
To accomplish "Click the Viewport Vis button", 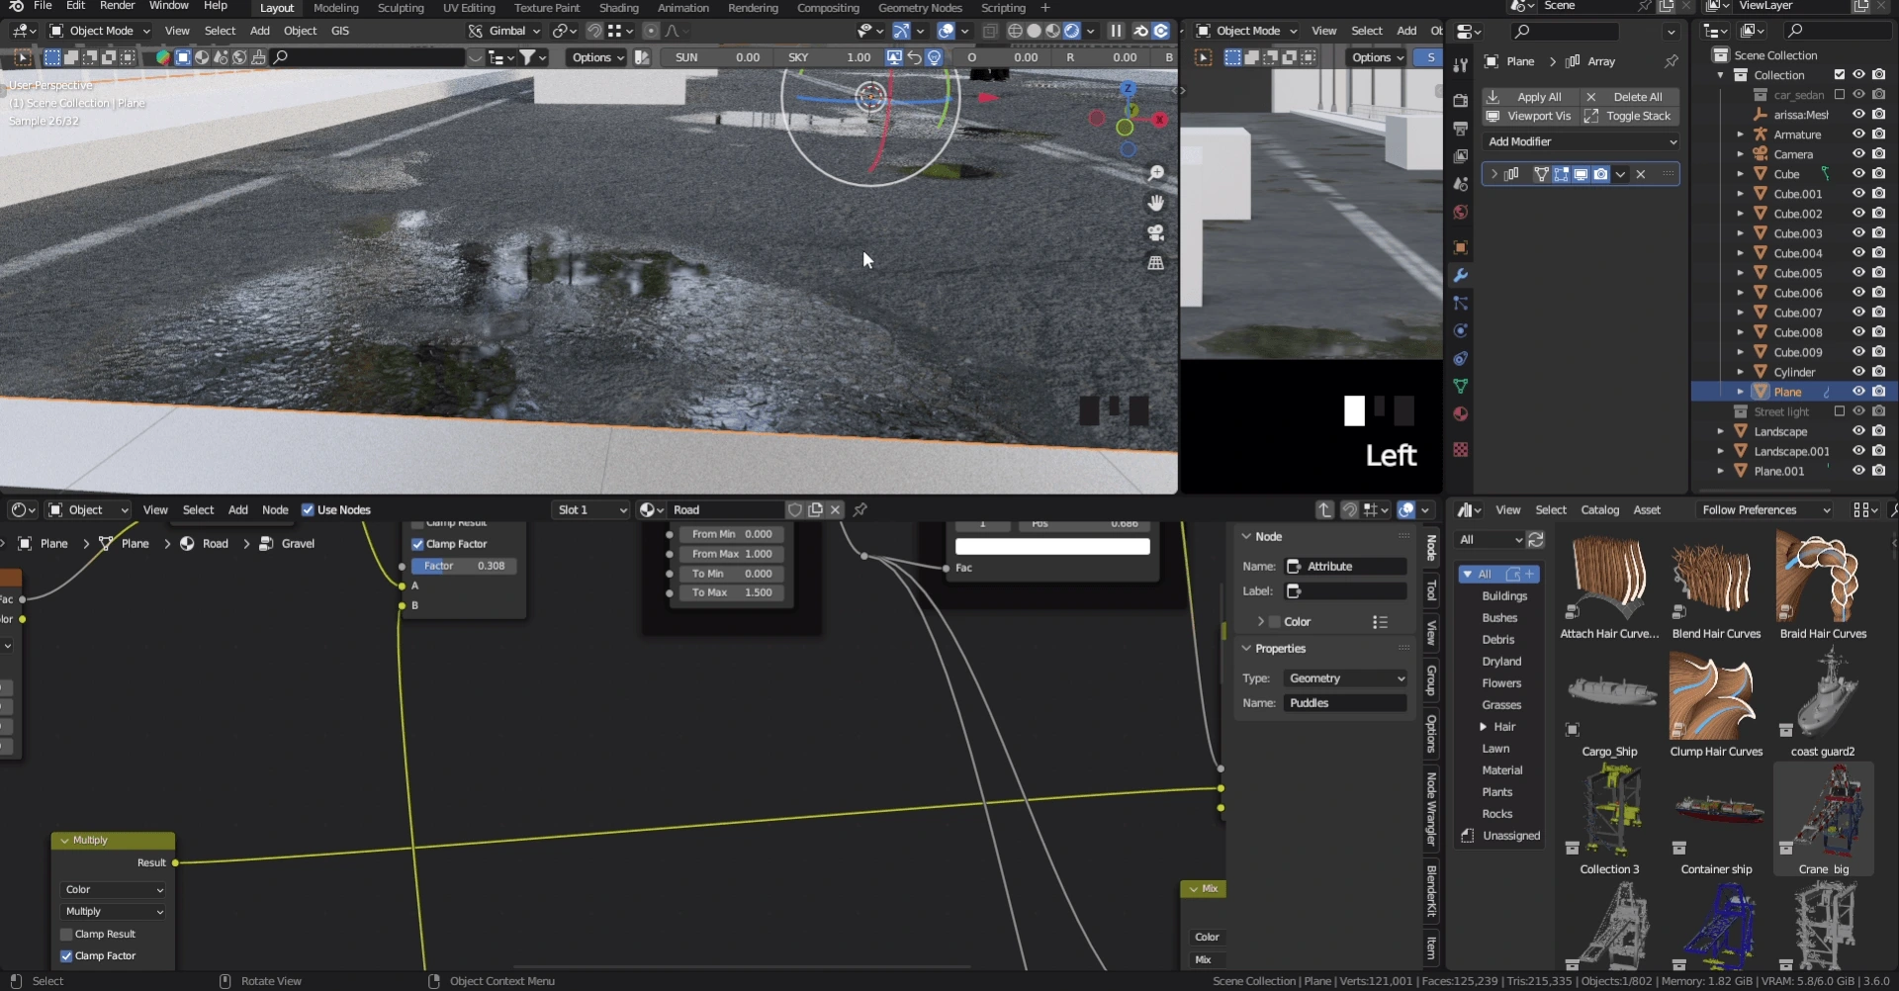I will pyautogui.click(x=1528, y=117).
